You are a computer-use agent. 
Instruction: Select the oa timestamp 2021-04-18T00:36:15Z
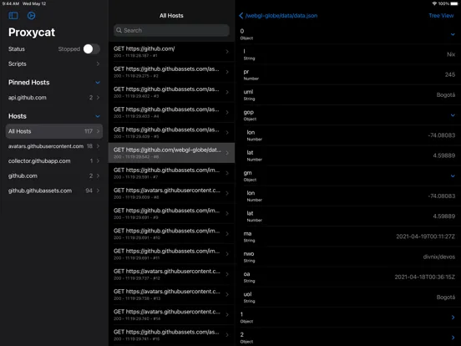(x=425, y=277)
